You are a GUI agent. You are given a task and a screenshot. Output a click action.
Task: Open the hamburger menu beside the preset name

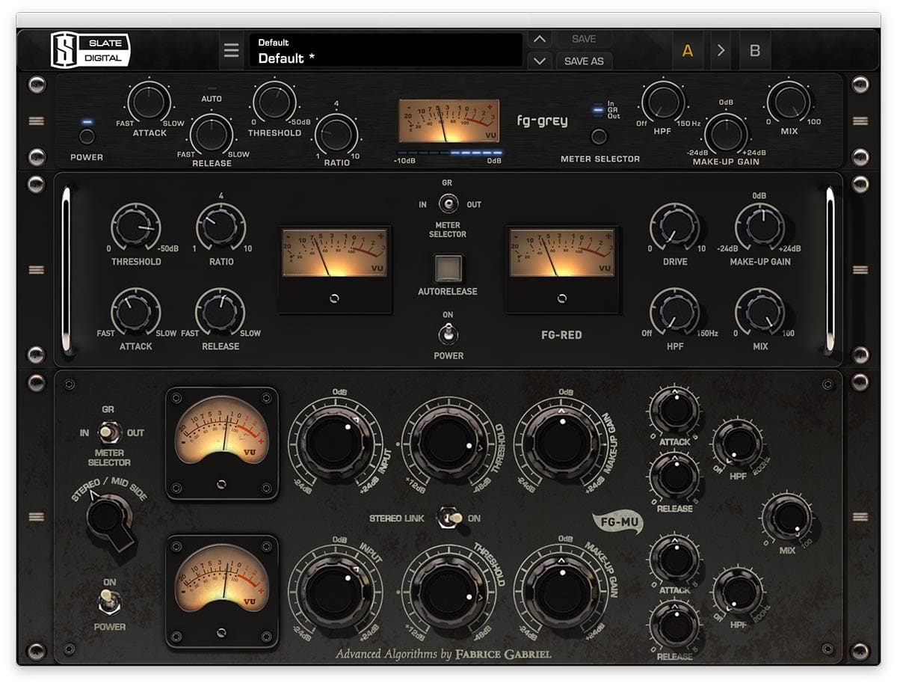coord(232,51)
